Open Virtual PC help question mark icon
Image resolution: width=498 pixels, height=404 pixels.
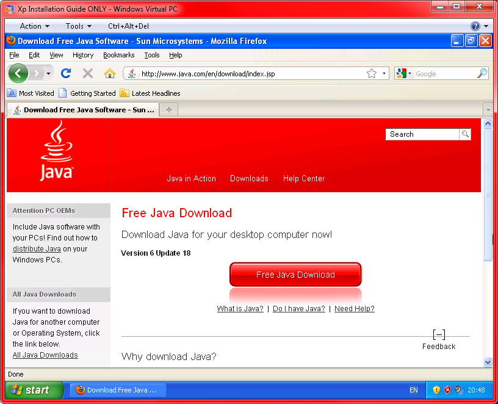[475, 26]
